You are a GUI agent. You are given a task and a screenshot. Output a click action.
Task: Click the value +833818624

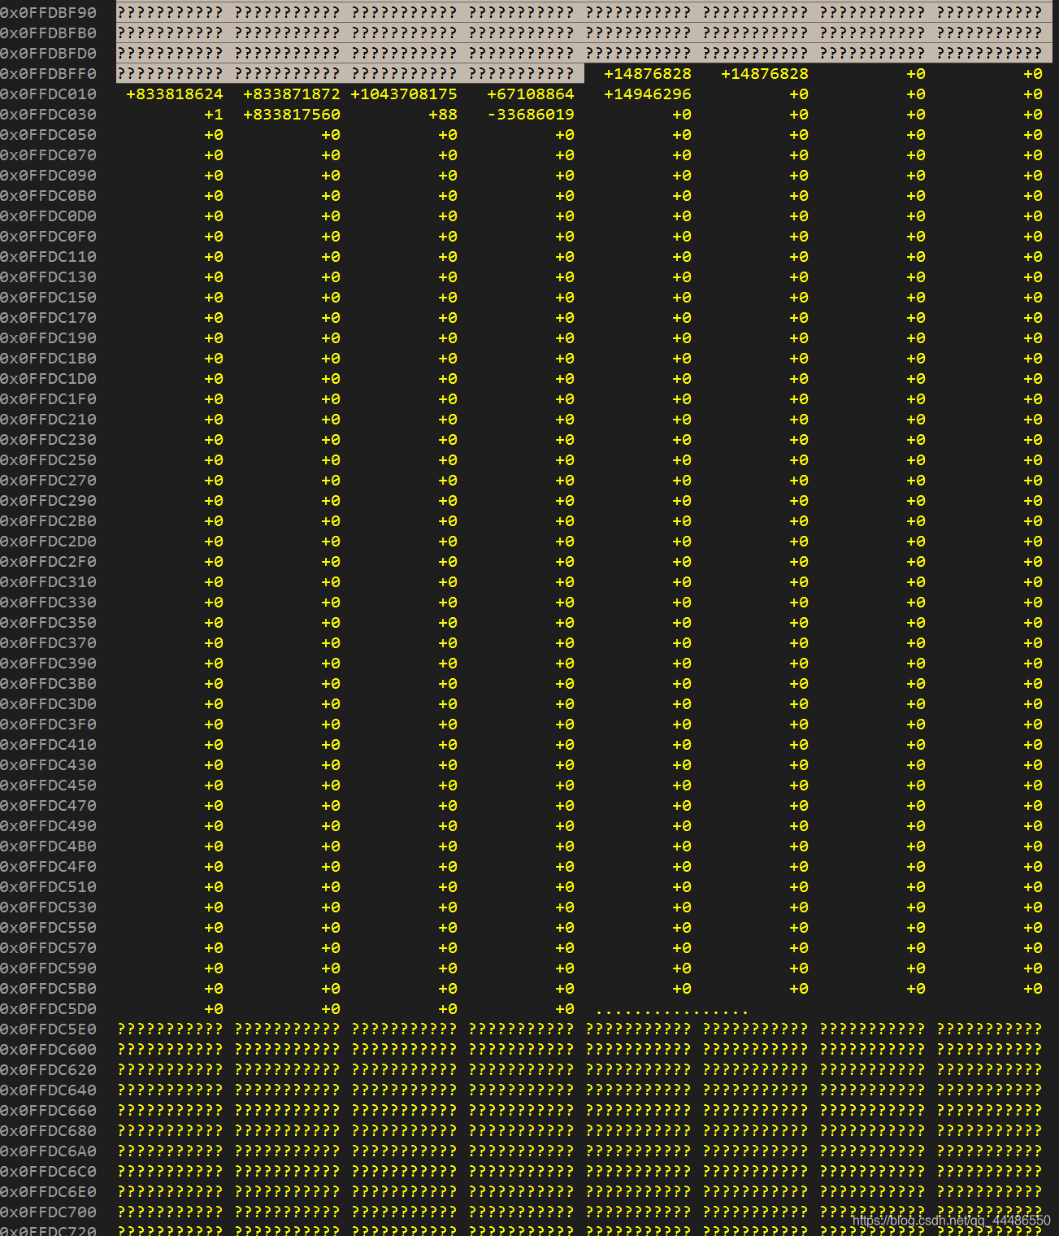coord(174,94)
